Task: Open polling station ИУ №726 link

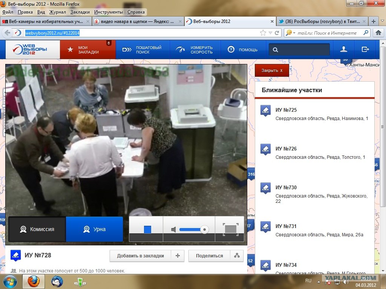Action: point(286,149)
